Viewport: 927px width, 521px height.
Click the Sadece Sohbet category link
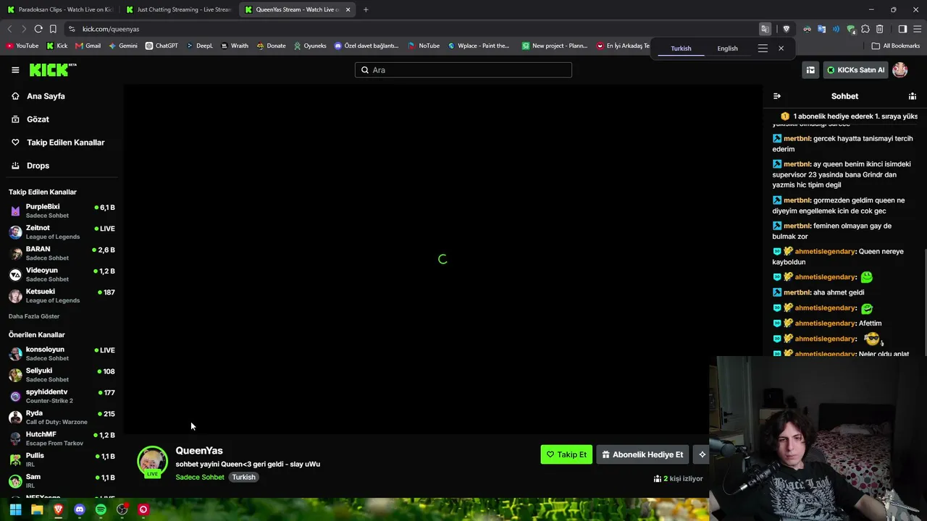[200, 478]
